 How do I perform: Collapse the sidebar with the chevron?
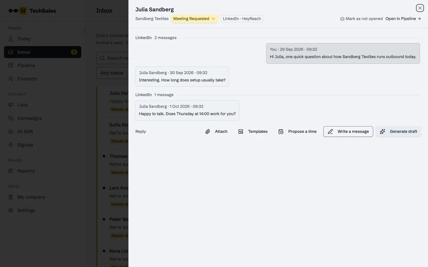click(85, 31)
